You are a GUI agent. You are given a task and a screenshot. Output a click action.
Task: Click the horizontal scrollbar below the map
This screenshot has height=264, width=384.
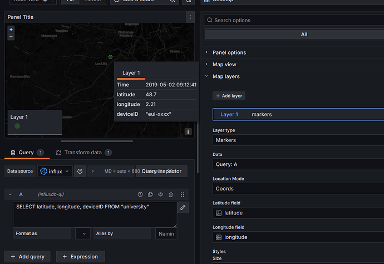(x=97, y=141)
